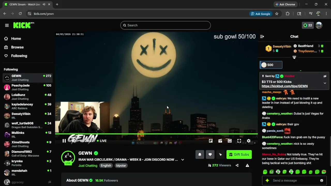
Task: Toggle theater mode on player
Action: point(230,141)
